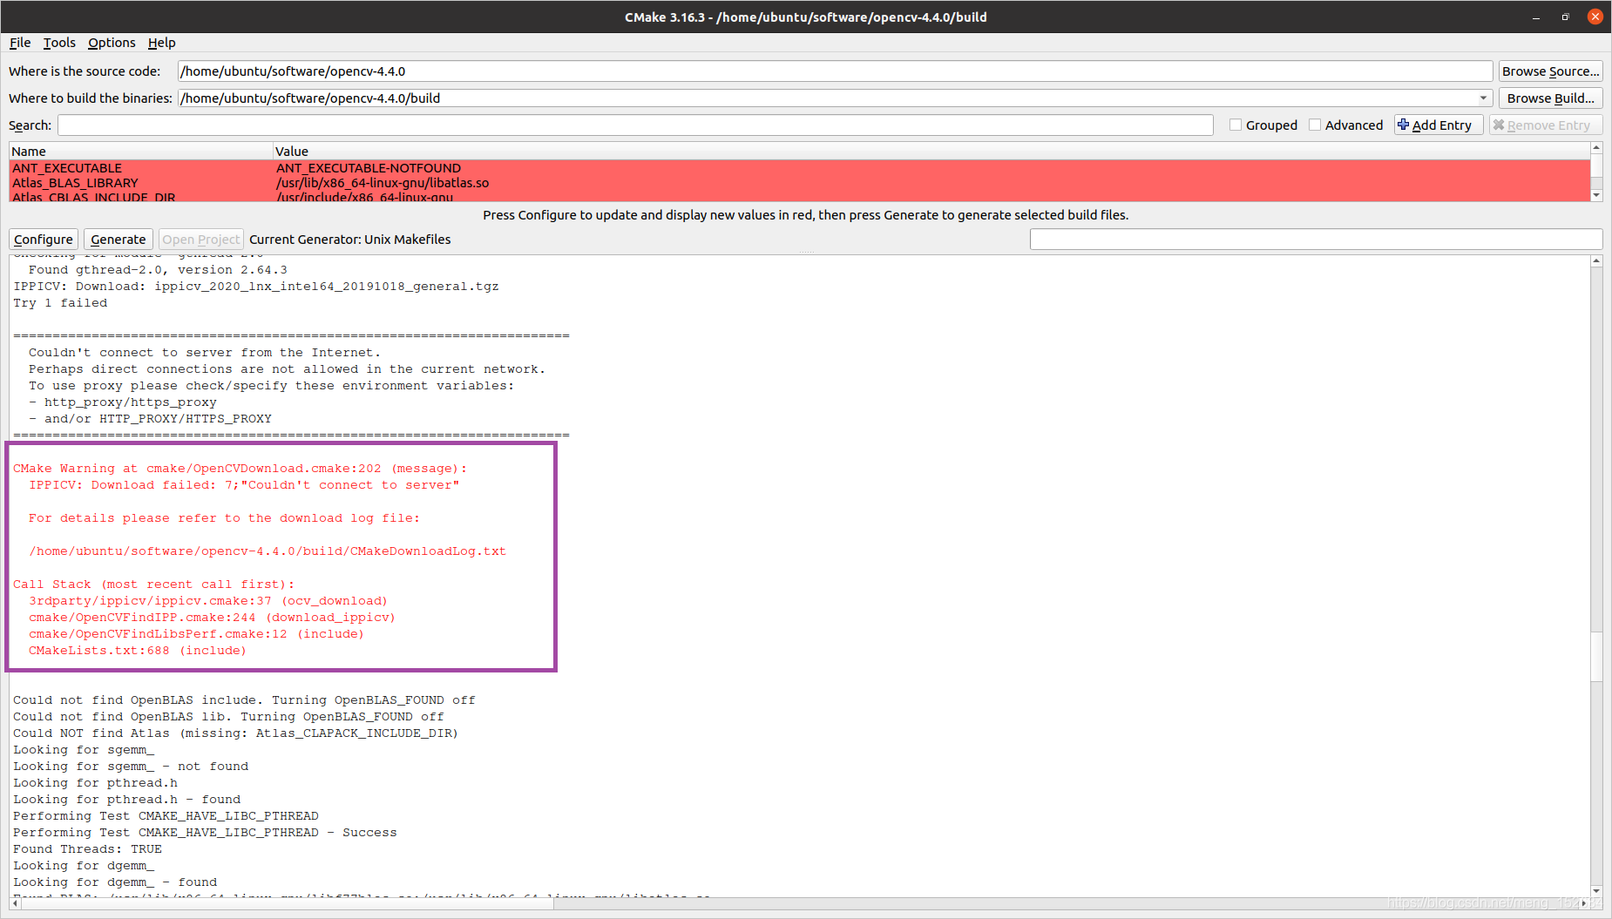The image size is (1612, 919).
Task: Sort by the Value column header
Action: pyautogui.click(x=931, y=152)
